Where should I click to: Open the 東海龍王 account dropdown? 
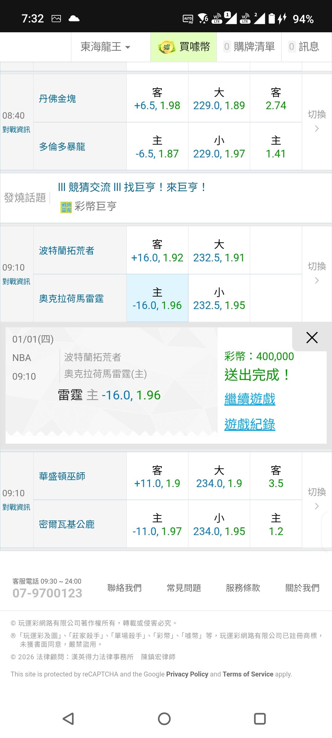click(105, 47)
